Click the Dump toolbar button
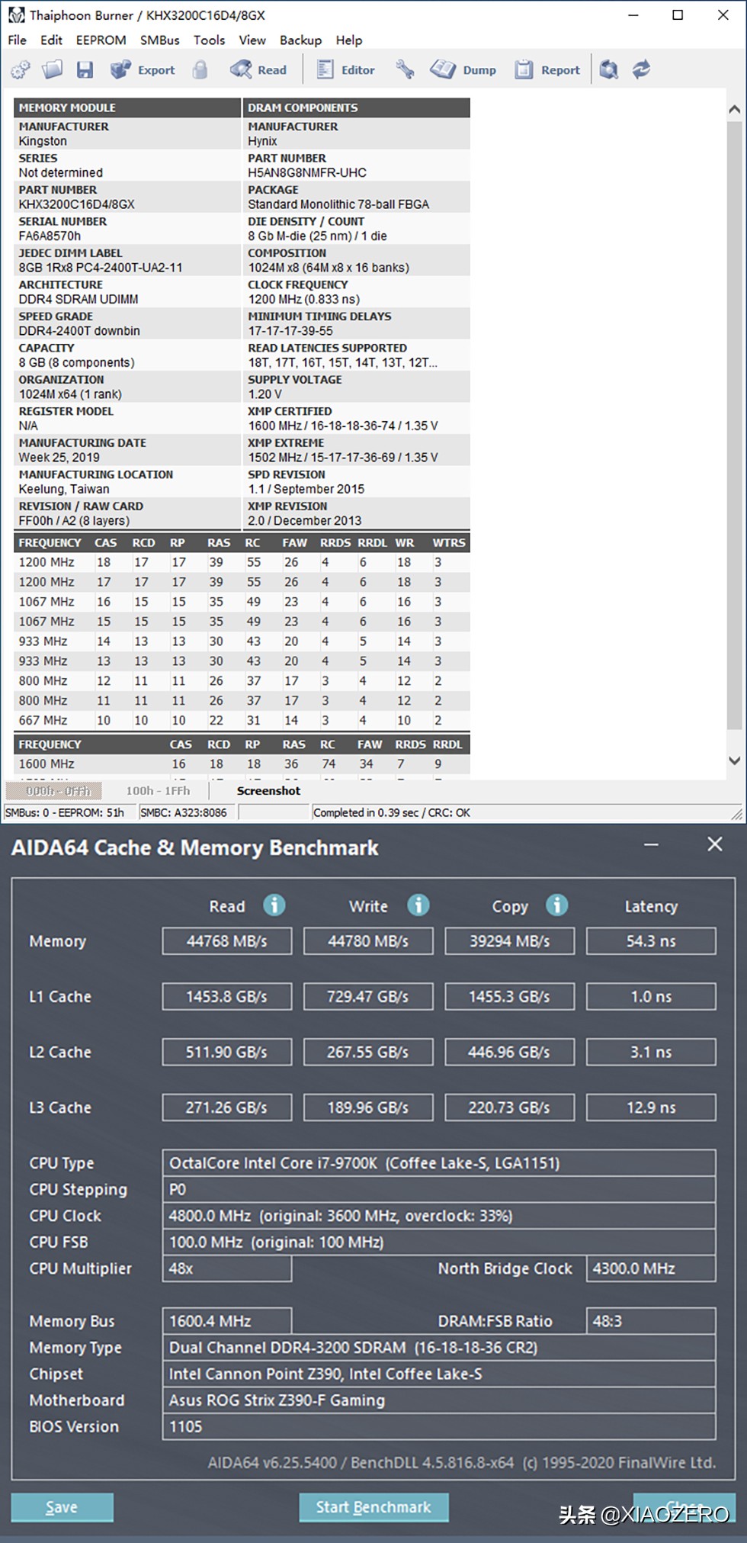747x1543 pixels. (x=463, y=69)
